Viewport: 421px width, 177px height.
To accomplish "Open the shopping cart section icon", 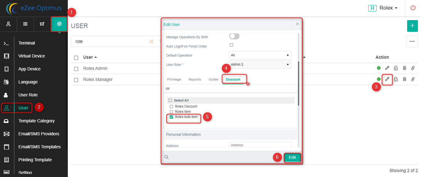I will pos(42,24).
